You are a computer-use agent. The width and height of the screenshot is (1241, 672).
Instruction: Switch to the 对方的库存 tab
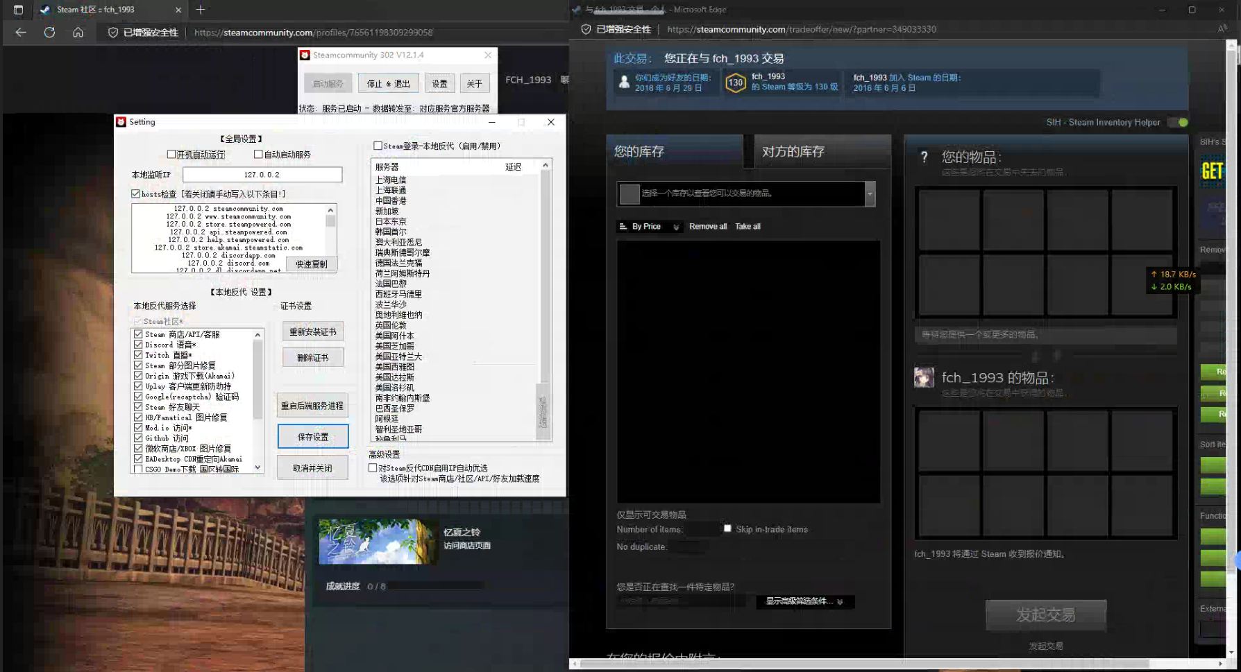(x=793, y=151)
